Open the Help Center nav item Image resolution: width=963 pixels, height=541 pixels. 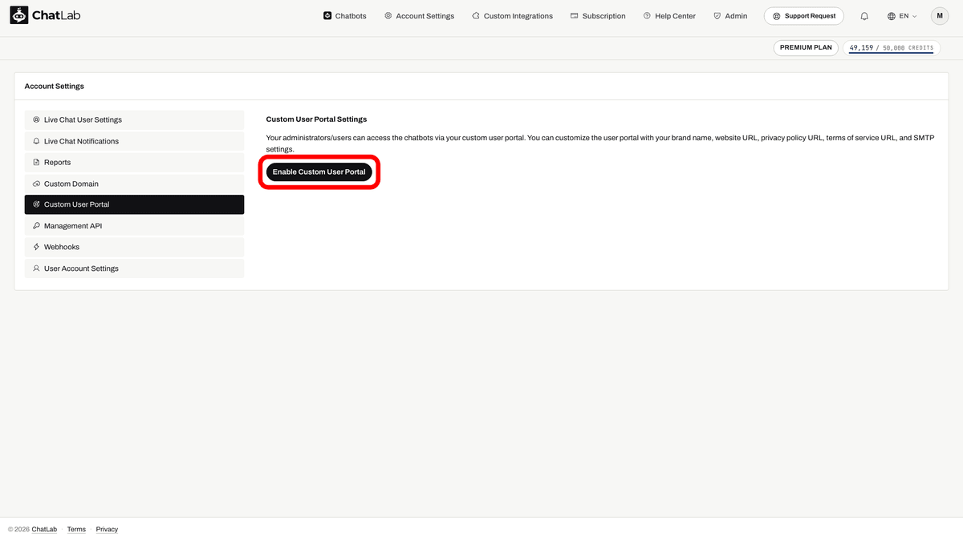(x=669, y=16)
